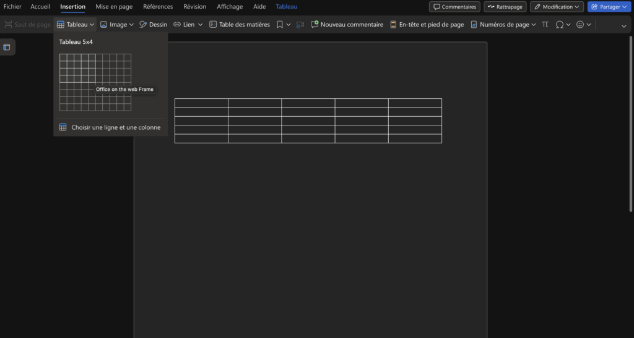The height and width of the screenshot is (338, 634).
Task: Add a Nouveau commentaire
Action: point(347,25)
